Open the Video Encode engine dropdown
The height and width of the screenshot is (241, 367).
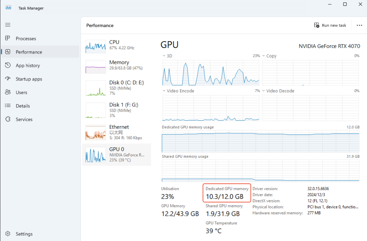click(x=164, y=91)
